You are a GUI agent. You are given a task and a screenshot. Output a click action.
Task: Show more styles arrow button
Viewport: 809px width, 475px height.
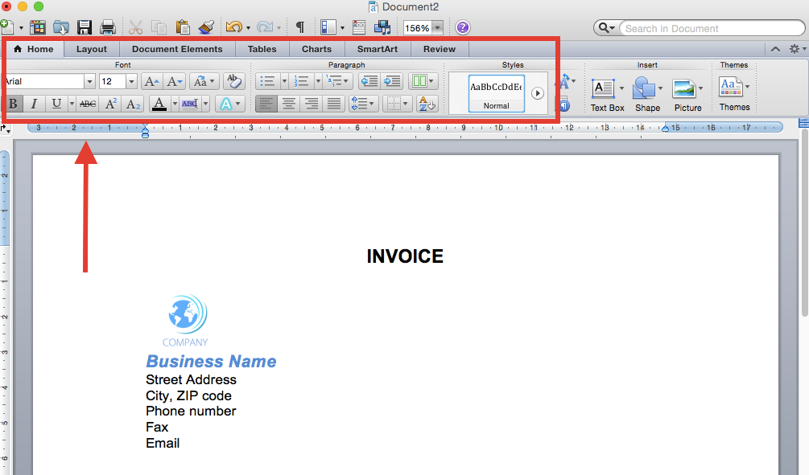[x=538, y=93]
